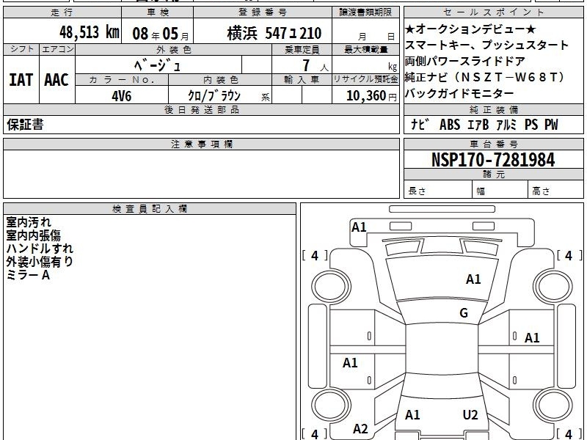This screenshot has height=440, width=587.
Task: Click the G mark on windshield
Action: pyautogui.click(x=464, y=313)
